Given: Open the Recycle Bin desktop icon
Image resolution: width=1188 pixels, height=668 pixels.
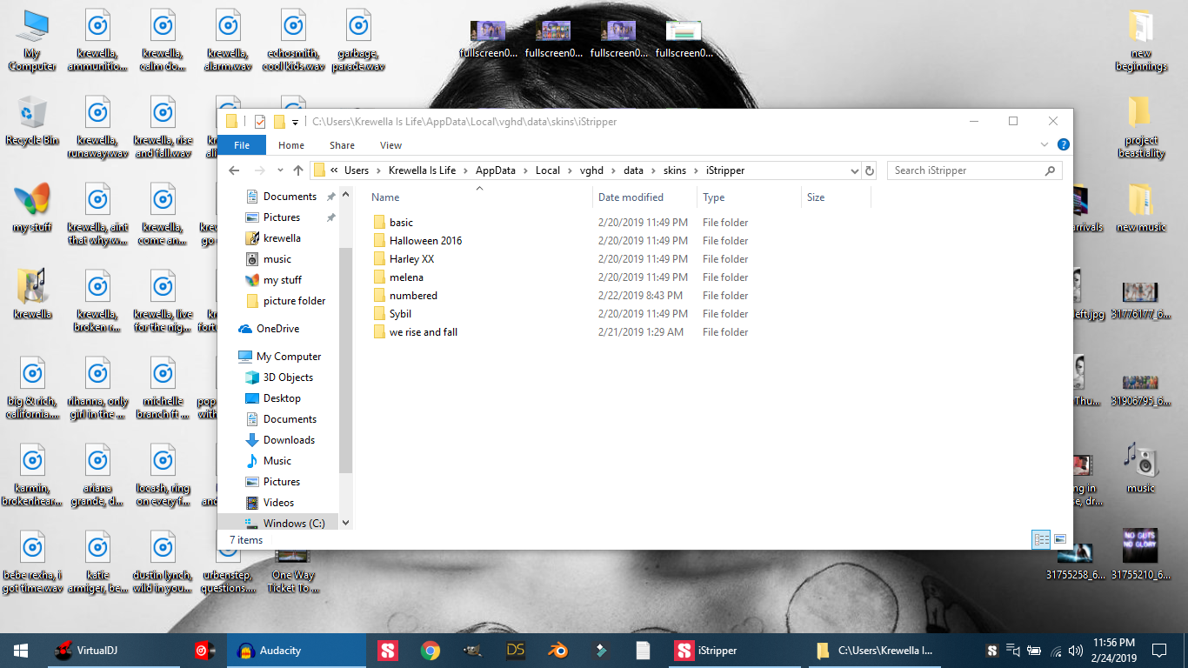Looking at the screenshot, I should tap(32, 121).
